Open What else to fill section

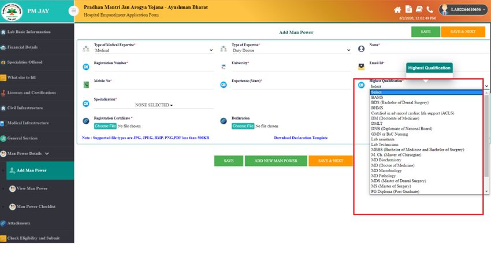click(37, 77)
